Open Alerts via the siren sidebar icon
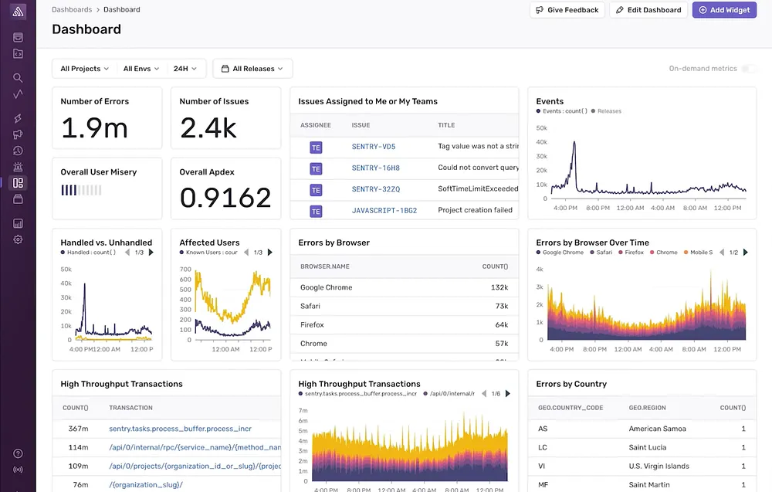 [18, 167]
